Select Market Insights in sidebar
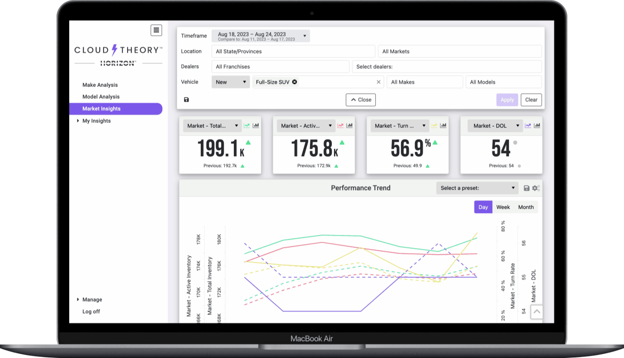Screen dimensions: 624x358 click(116, 109)
